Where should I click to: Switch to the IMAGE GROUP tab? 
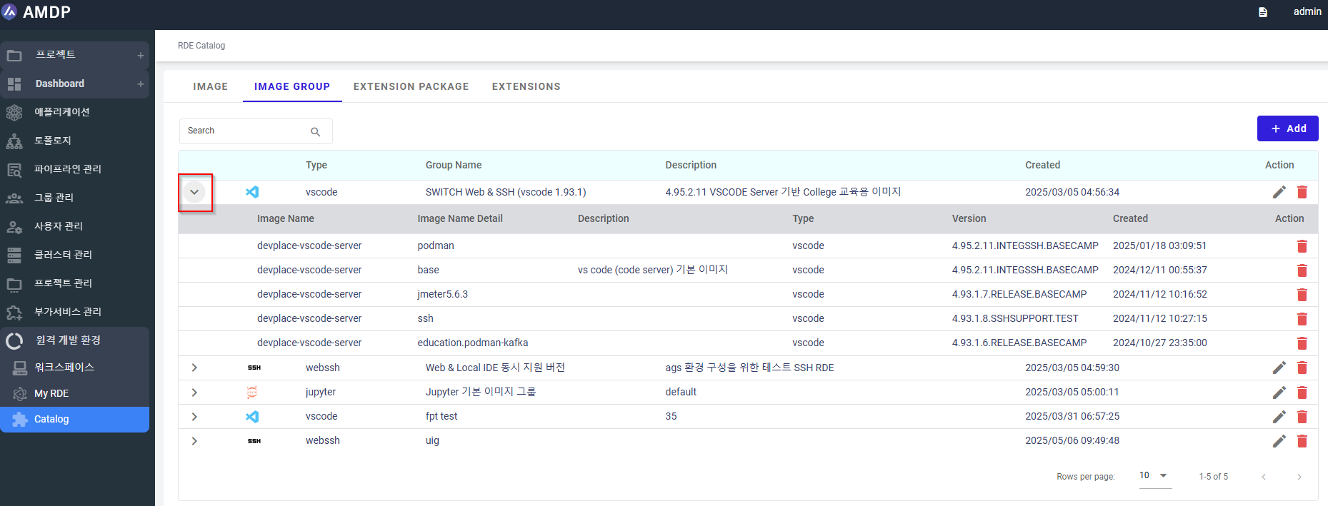(292, 86)
